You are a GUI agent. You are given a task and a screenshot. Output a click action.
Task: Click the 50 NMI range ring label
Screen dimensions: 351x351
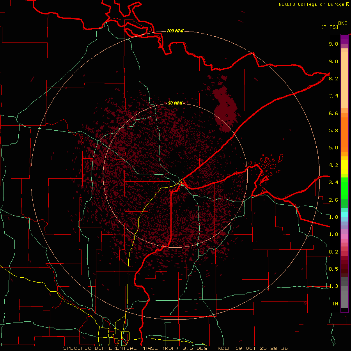pyautogui.click(x=175, y=103)
